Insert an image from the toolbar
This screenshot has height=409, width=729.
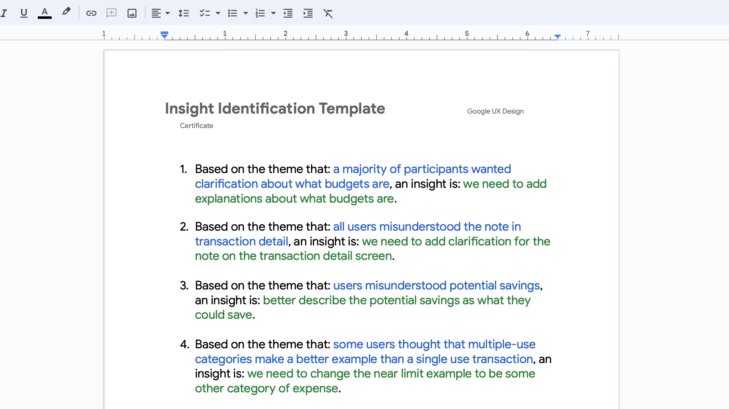[x=132, y=13]
